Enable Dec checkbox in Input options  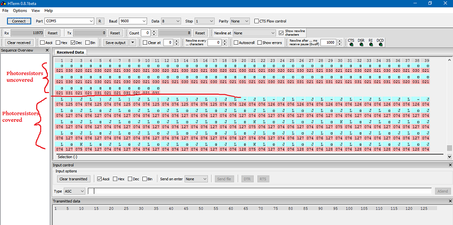[130, 179]
